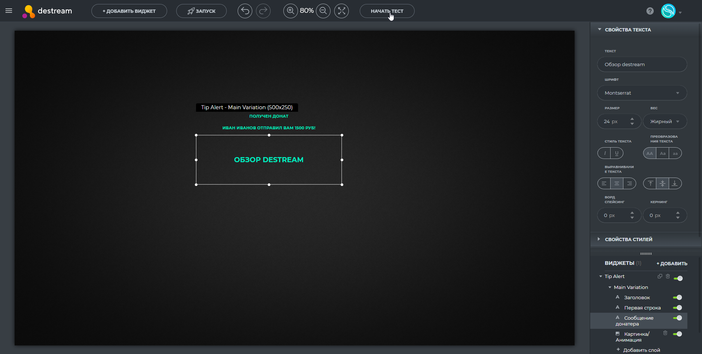The height and width of the screenshot is (354, 702).
Task: Set text transform to uppercase AA
Action: pyautogui.click(x=650, y=153)
